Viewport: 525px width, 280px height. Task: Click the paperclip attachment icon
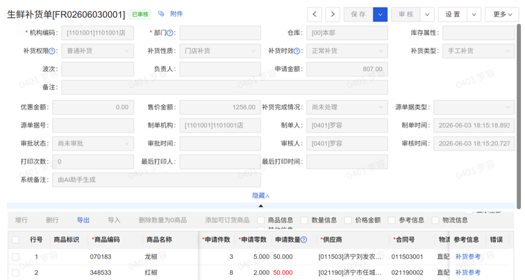pos(161,14)
